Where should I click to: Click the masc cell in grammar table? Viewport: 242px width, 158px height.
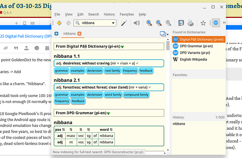point(71,136)
